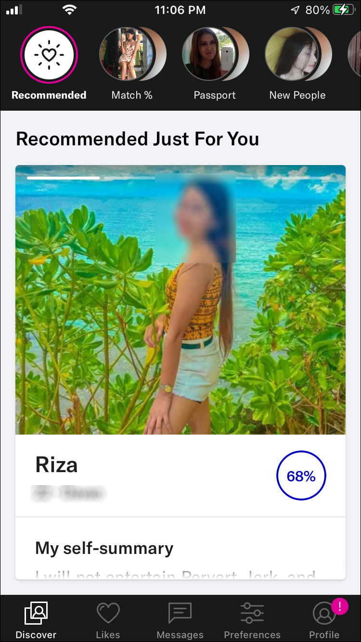Click the 68% match circle
The image size is (361, 642).
301,476
